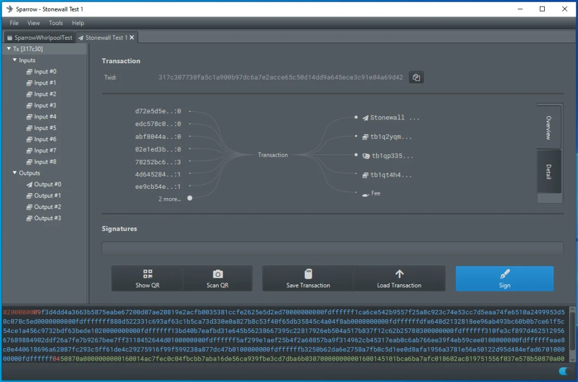The width and height of the screenshot is (578, 382).
Task: Collapse the Inputs tree node
Action: click(15, 61)
